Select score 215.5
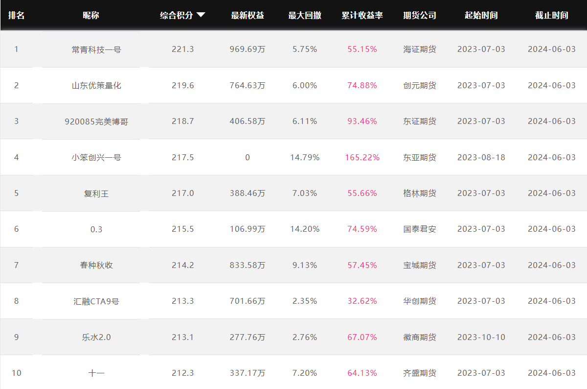The image size is (587, 389). click(x=183, y=229)
